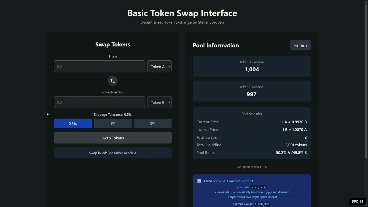The image size is (368, 207).
Task: Click the Pool Ratio value '50.2% A /49.8% B'
Action: pyautogui.click(x=291, y=153)
